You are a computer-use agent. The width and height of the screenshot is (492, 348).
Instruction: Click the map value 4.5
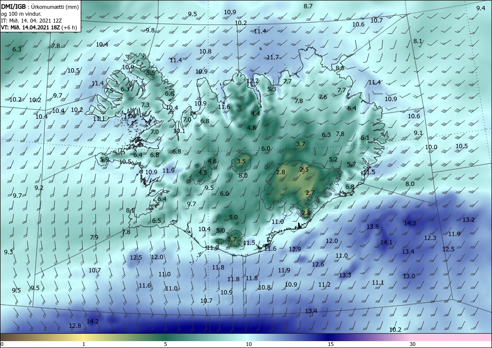click(x=203, y=172)
